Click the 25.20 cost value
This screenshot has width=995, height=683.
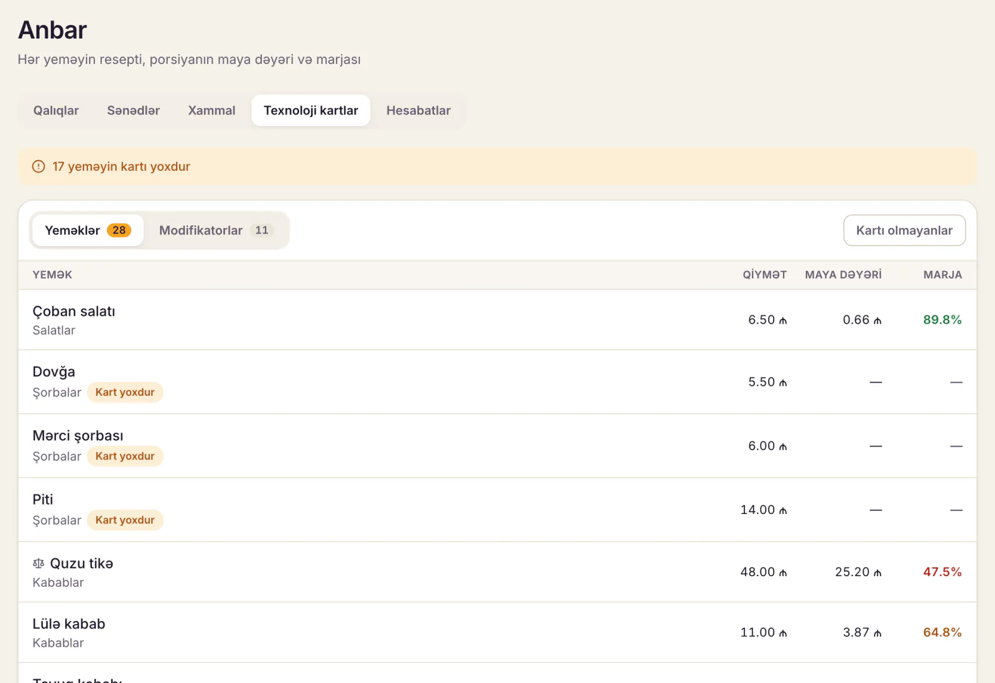[858, 572]
